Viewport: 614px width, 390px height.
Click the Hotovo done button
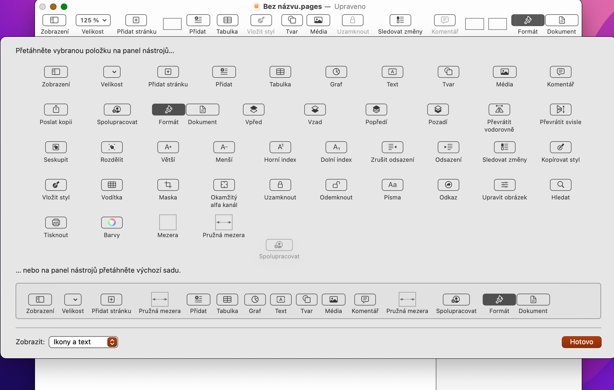click(x=581, y=342)
